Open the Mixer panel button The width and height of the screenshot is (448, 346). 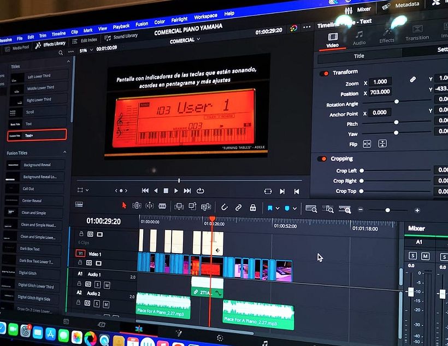coord(358,10)
